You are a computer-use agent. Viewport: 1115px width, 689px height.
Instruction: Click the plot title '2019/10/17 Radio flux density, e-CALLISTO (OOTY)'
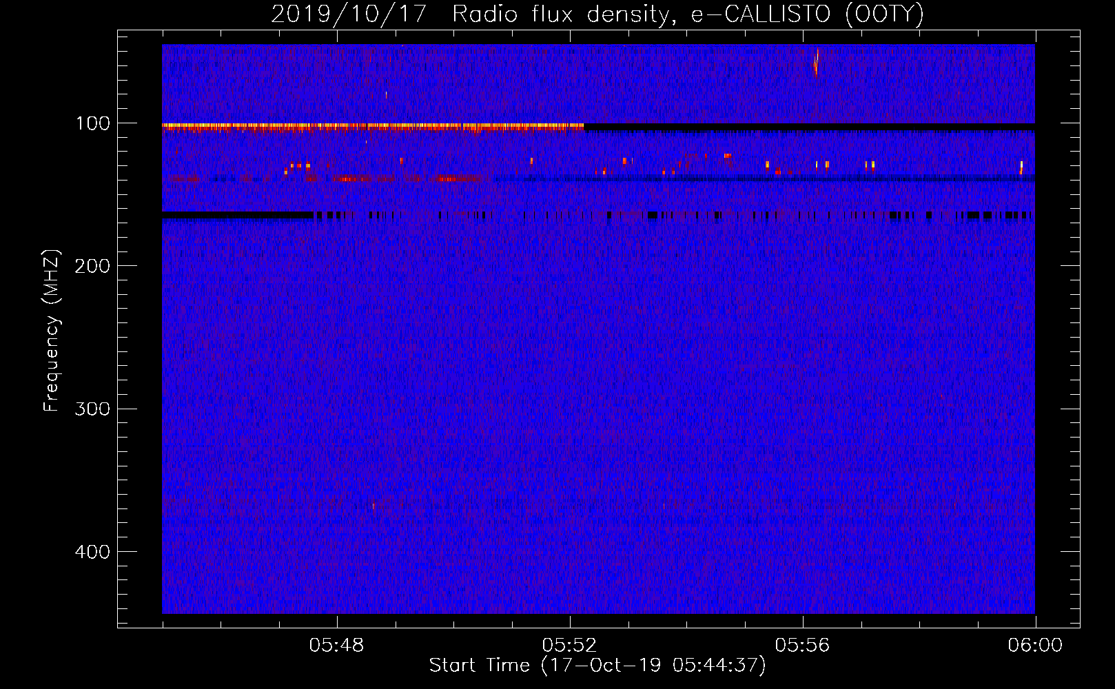(597, 14)
